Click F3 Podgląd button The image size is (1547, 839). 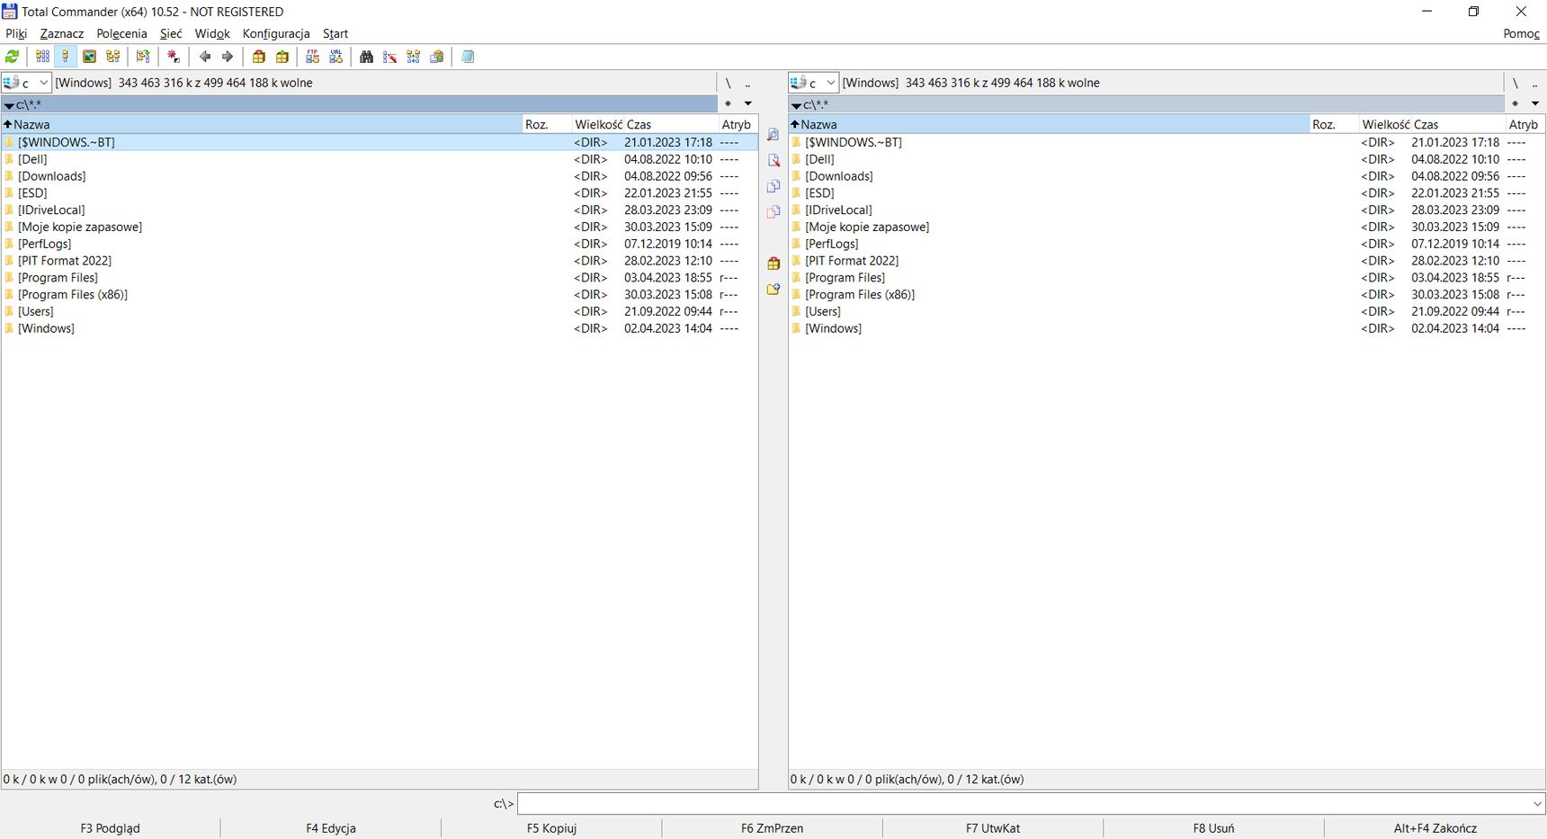coord(110,828)
